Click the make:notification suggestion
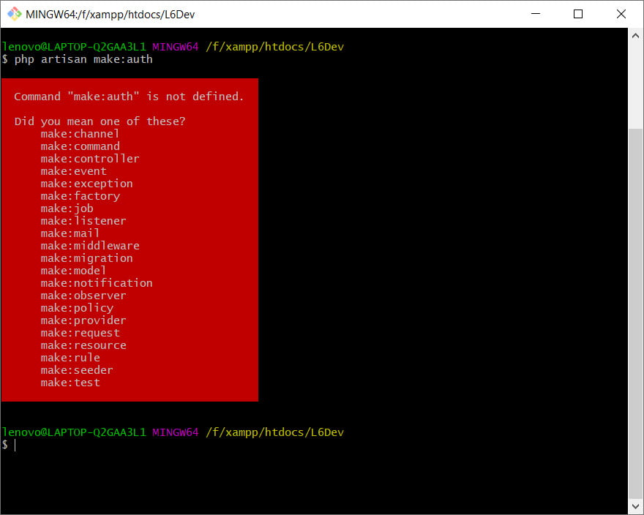 97,283
